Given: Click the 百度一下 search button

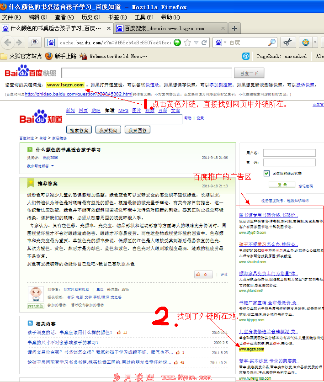Looking at the screenshot, I should (249, 74).
